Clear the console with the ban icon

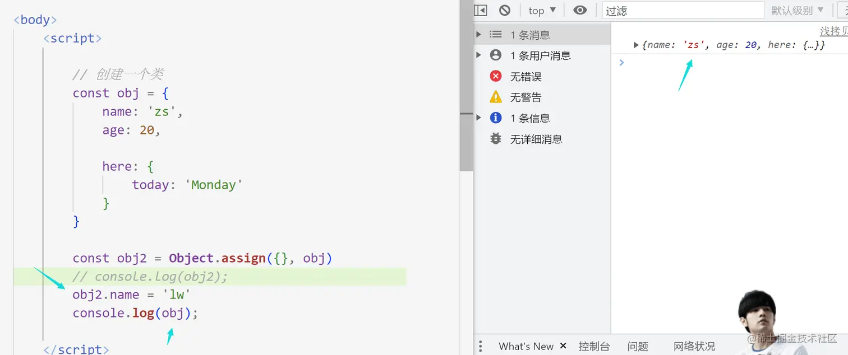pyautogui.click(x=505, y=10)
